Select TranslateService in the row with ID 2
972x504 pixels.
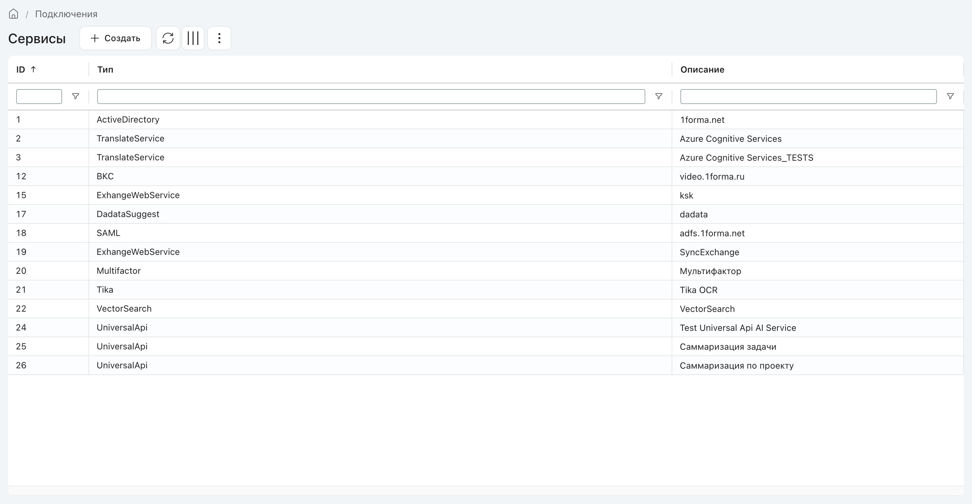click(x=380, y=138)
